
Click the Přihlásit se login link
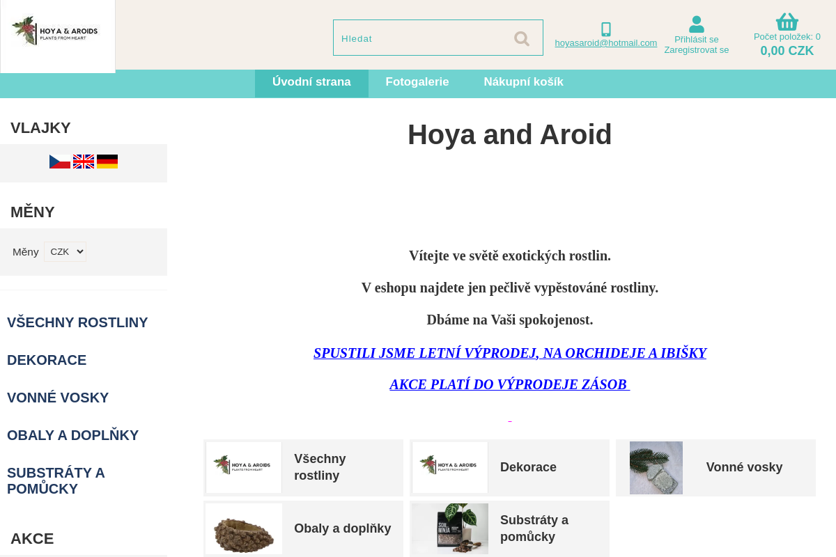point(697,39)
